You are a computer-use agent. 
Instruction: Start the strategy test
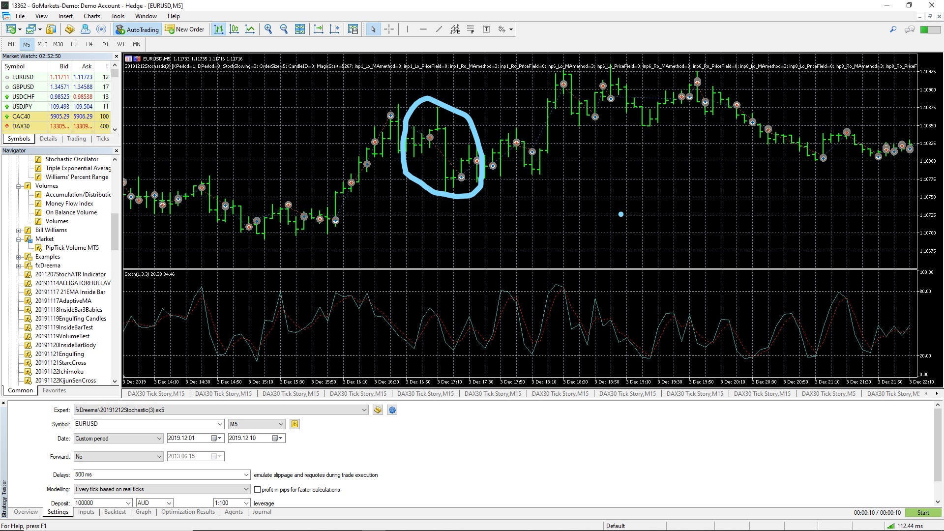point(922,512)
